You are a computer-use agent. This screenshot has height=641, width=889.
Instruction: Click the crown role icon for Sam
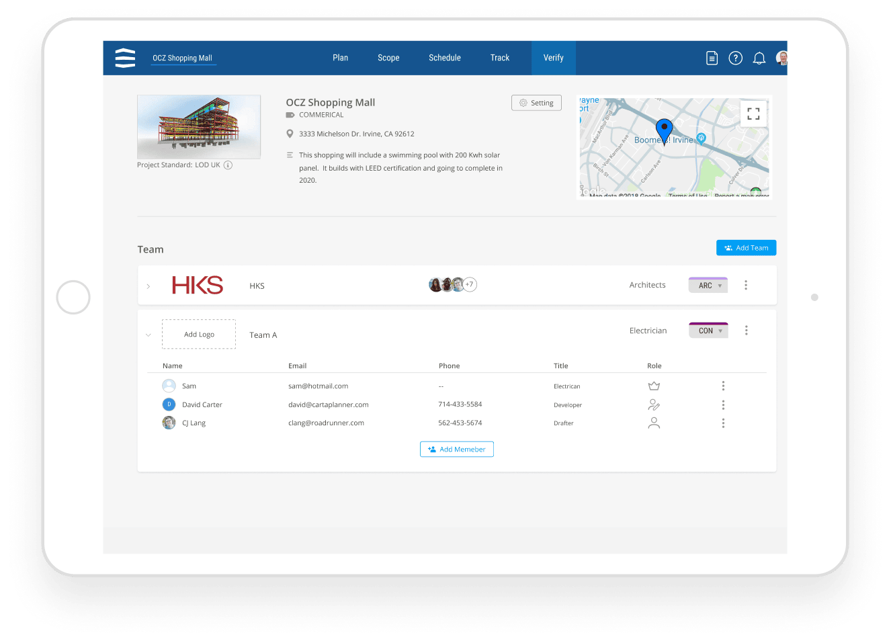[654, 386]
